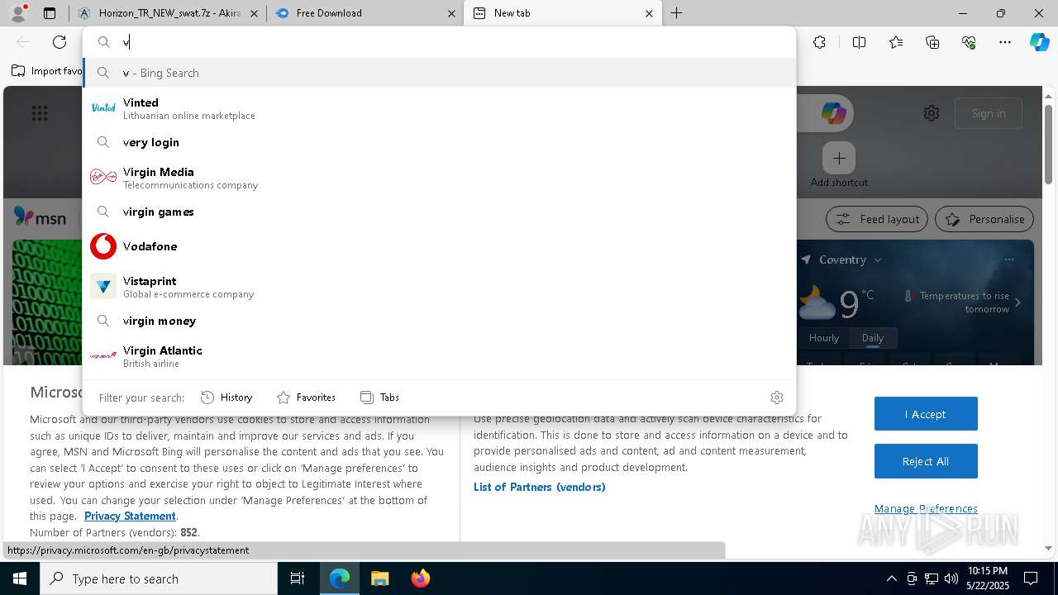This screenshot has width=1058, height=595.
Task: Open Browser essentials heart icon
Action: pos(969,42)
